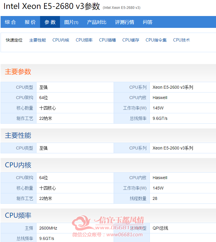The width and height of the screenshot is (216, 242).
Task: Click 至强 value in 主要性能 table
Action: [x=43, y=148]
